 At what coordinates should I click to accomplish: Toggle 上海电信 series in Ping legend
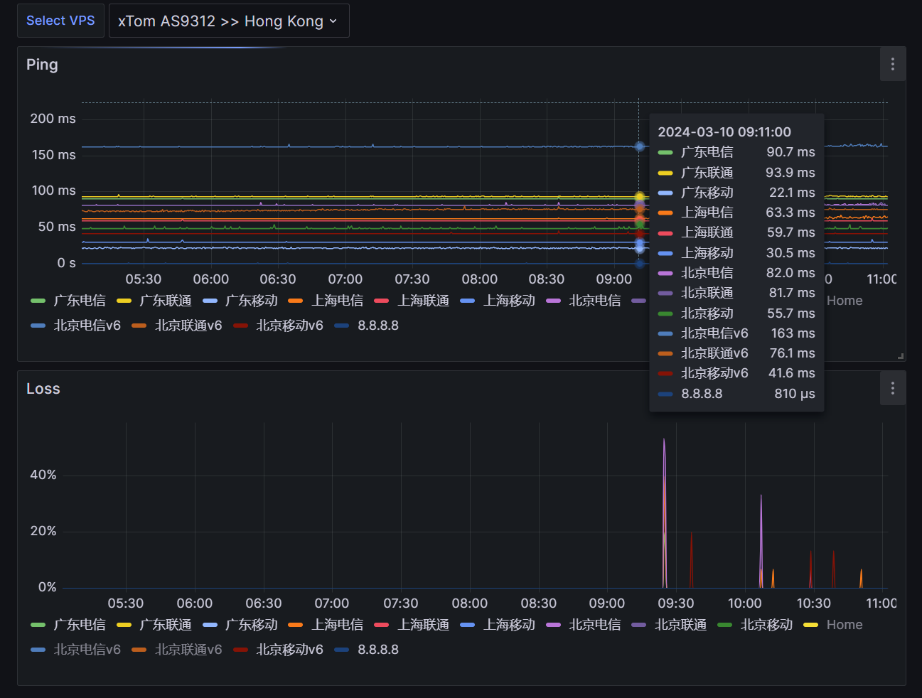(x=337, y=301)
